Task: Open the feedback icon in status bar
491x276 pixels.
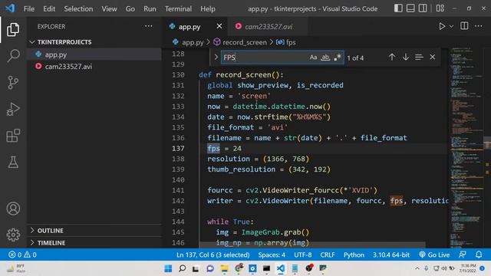Action: coord(463,255)
